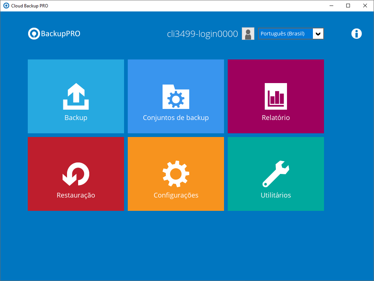Click the BackupPRO logo
374x281 pixels.
coord(54,34)
